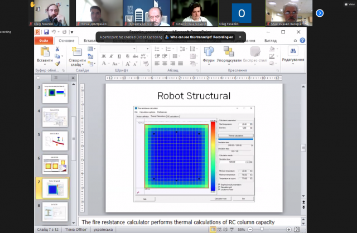The image size is (357, 233).
Task: Click 'Тема Office' in status bar
Action: coord(76,229)
